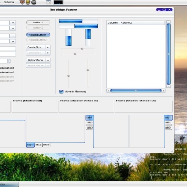Open the topmost combo entry dropdown arrow

coord(13,22)
